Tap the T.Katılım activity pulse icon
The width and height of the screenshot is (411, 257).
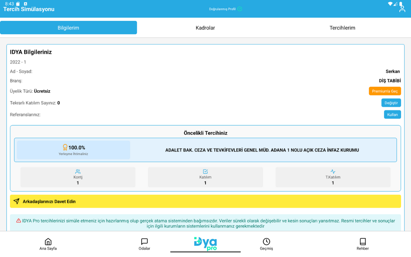tap(333, 172)
